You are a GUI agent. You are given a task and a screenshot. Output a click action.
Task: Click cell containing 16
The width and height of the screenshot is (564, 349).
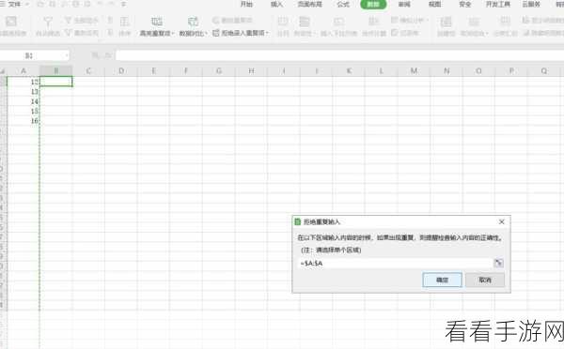[23, 121]
